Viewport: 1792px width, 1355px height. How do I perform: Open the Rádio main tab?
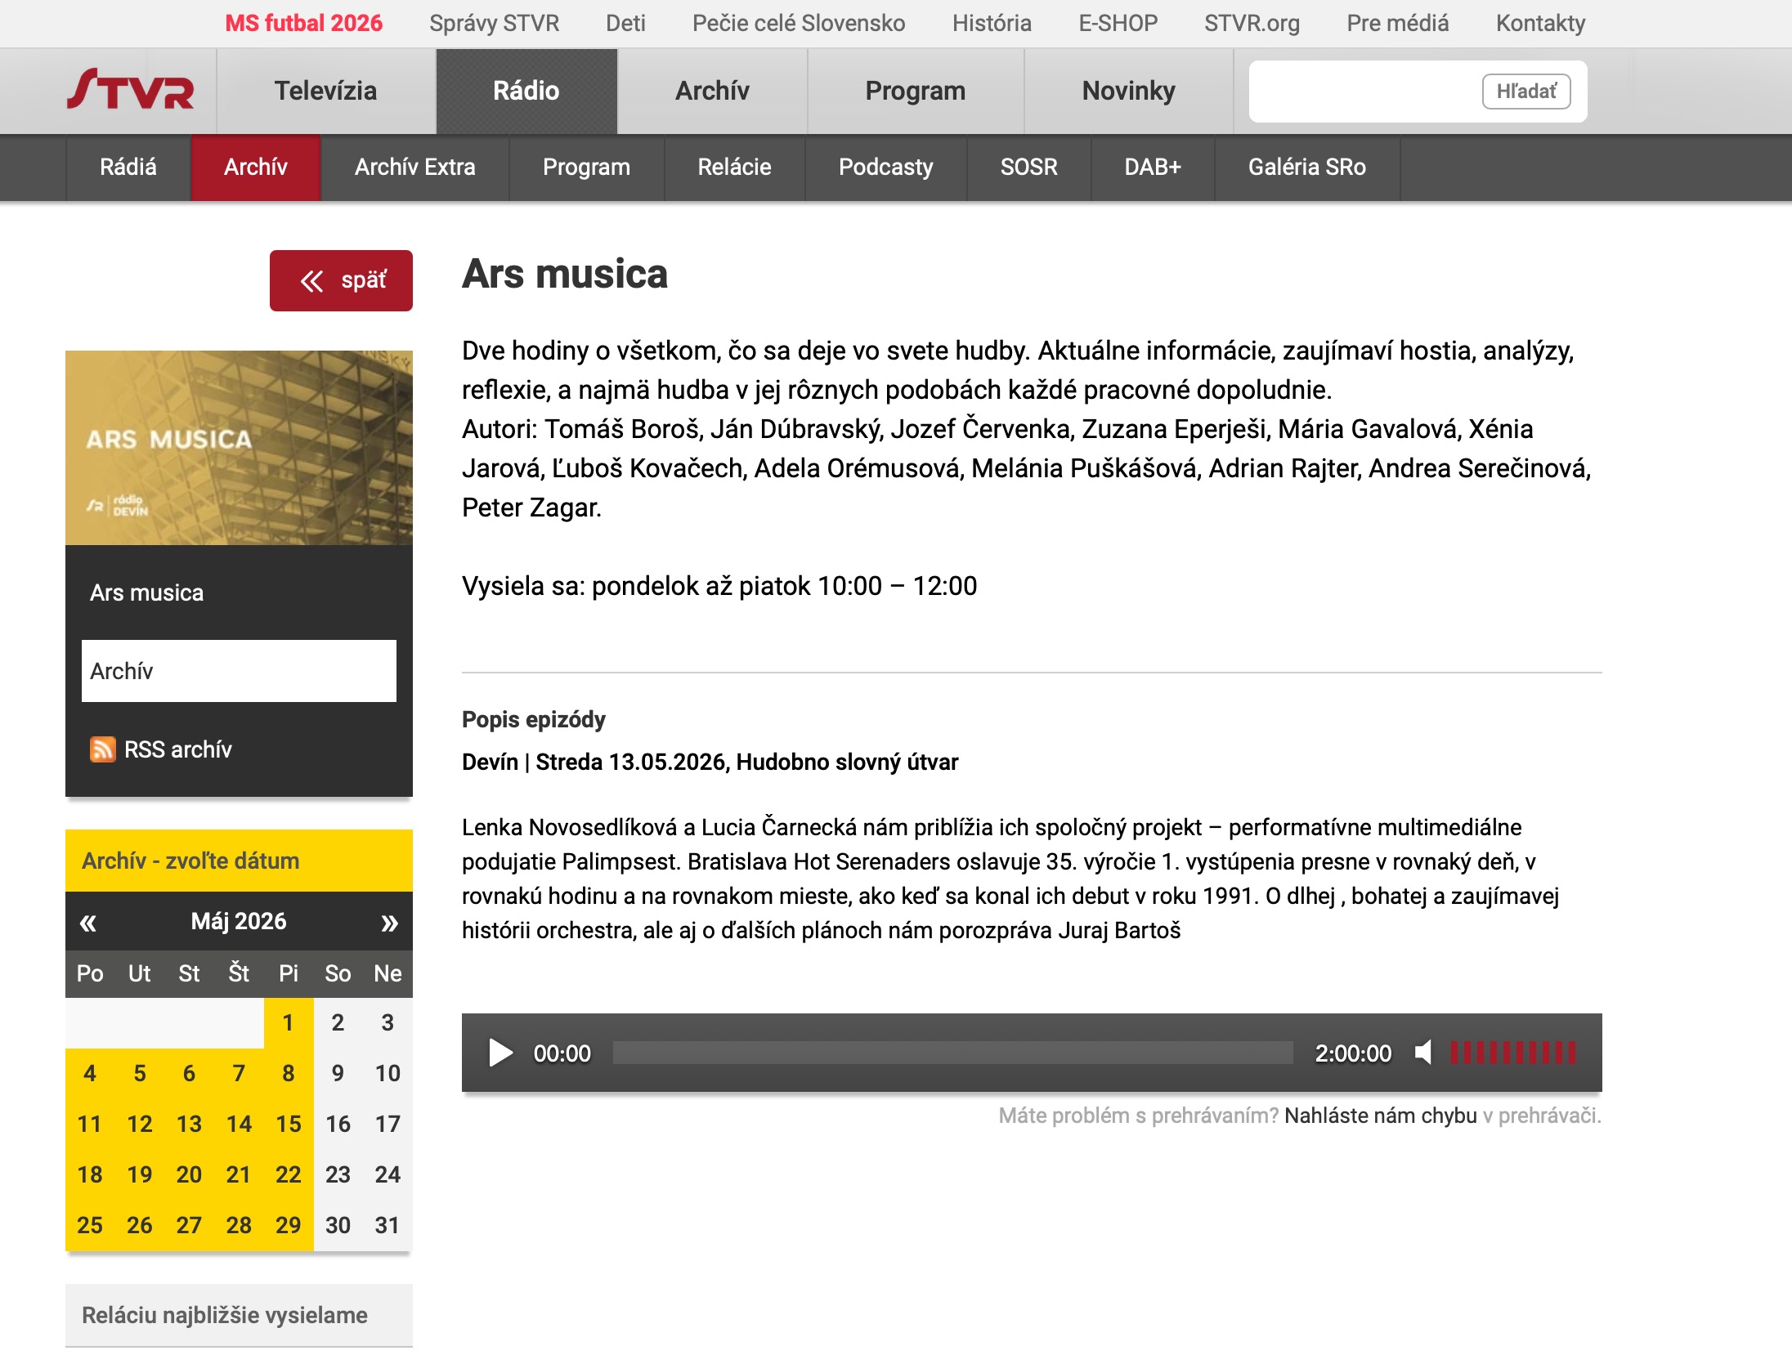[x=526, y=91]
